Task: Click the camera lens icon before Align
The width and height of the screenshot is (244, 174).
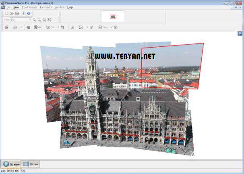Action: 28,27
